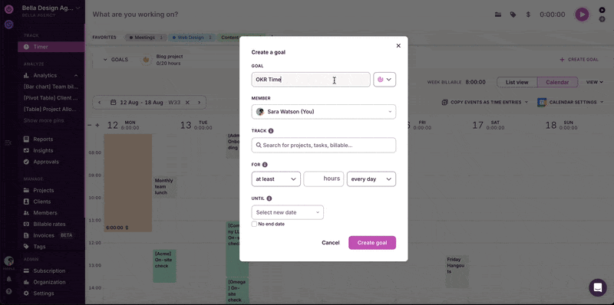This screenshot has height=305, width=614.
Task: Show info tooltip next to For
Action: tap(265, 165)
